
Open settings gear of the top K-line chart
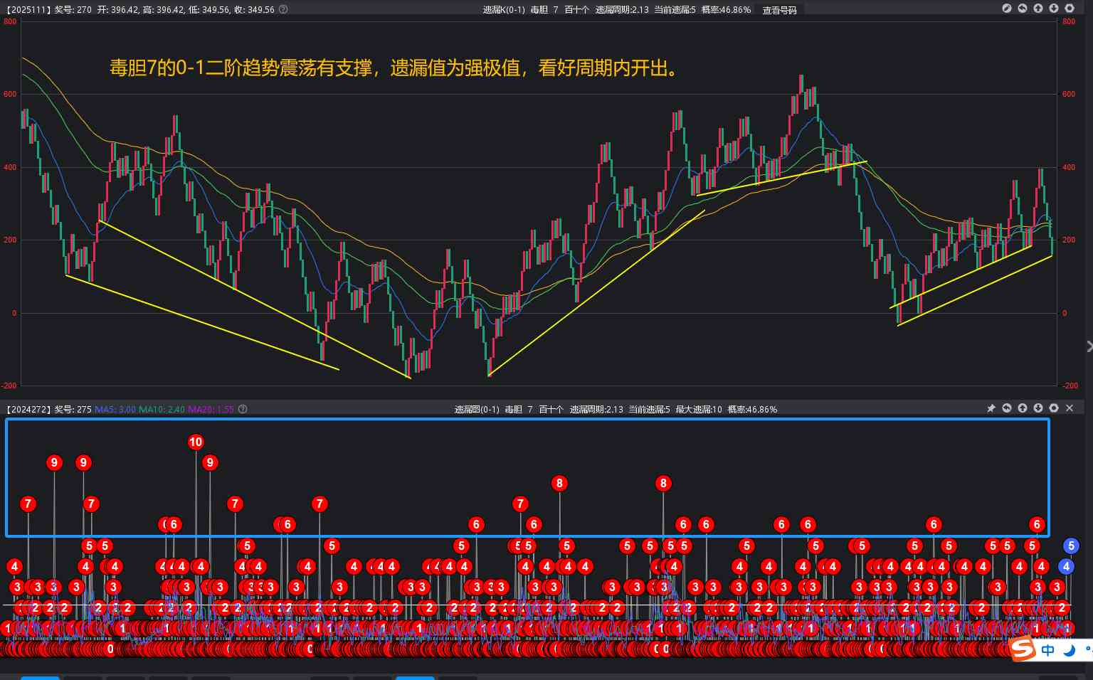(x=1069, y=9)
